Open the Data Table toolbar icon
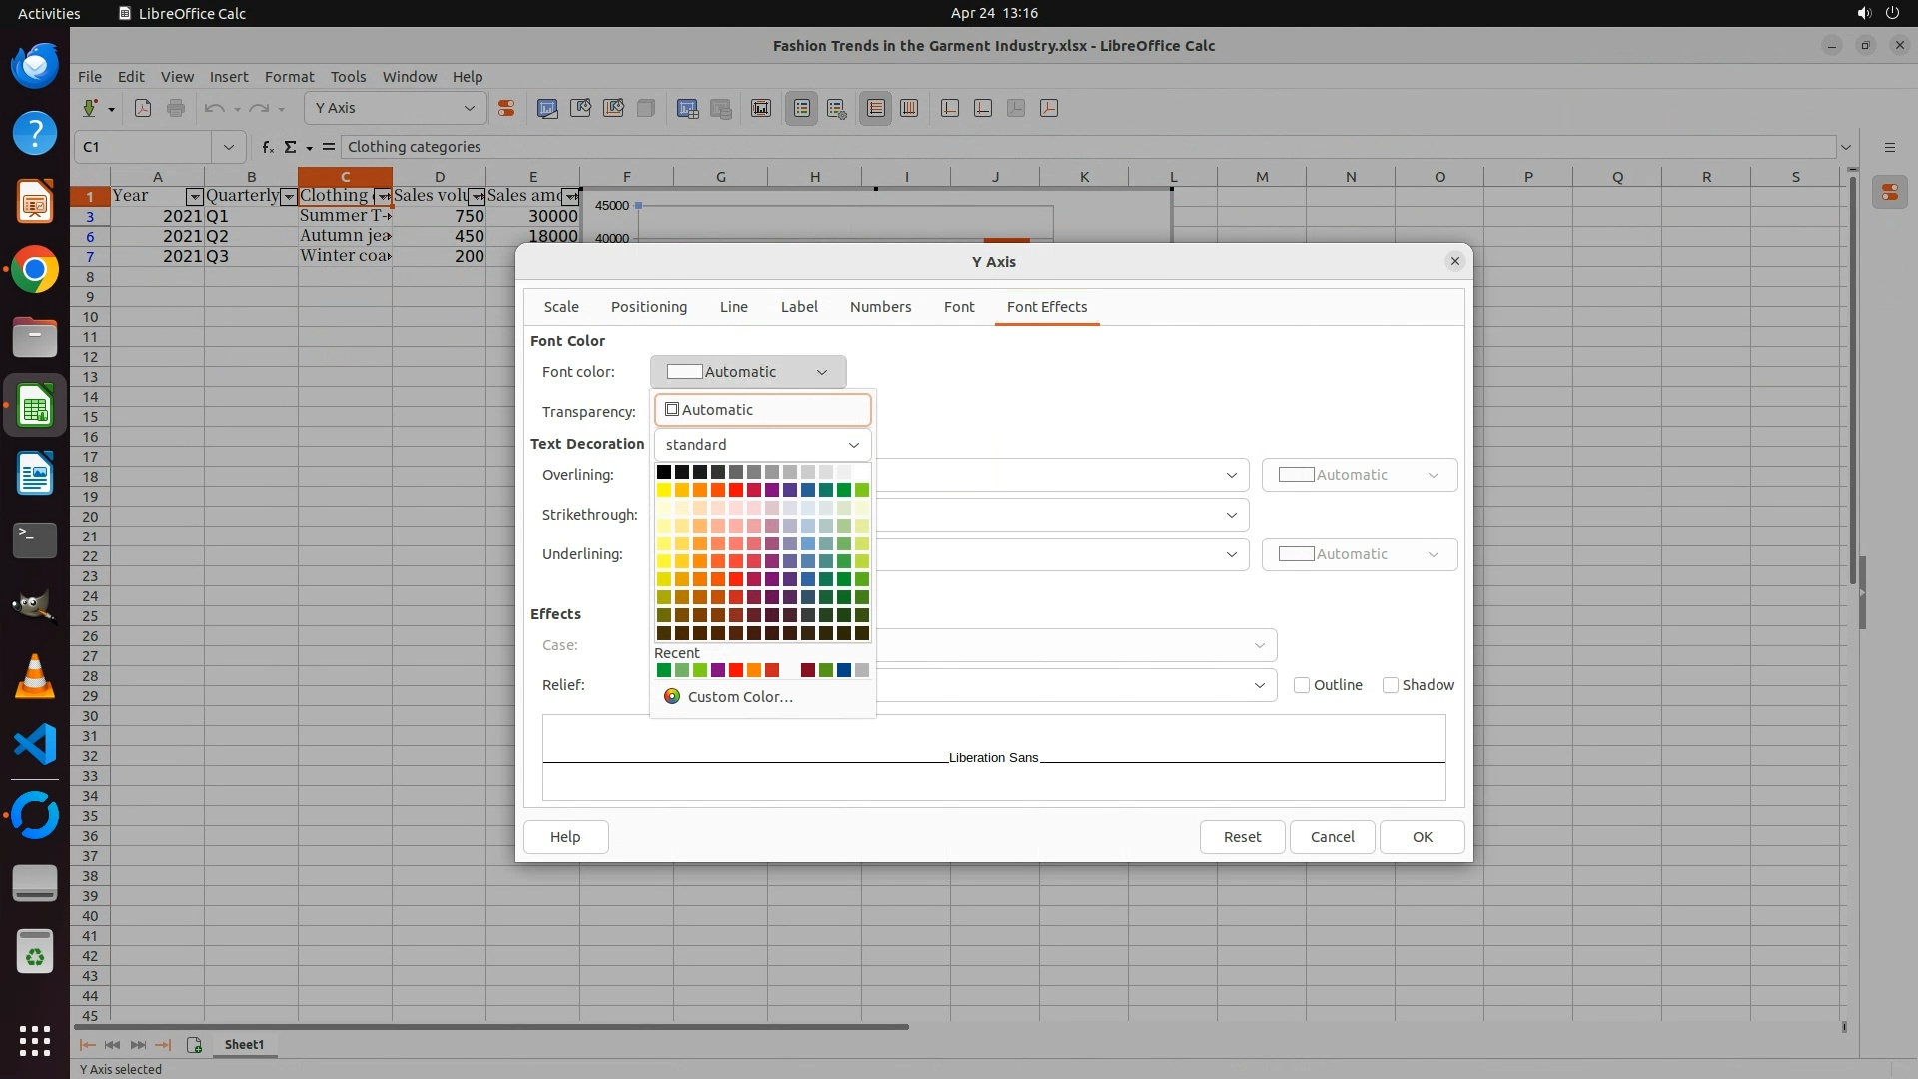Image resolution: width=1918 pixels, height=1079 pixels. coord(687,108)
